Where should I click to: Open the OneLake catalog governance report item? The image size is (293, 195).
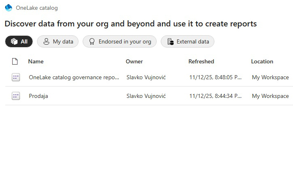point(74,77)
